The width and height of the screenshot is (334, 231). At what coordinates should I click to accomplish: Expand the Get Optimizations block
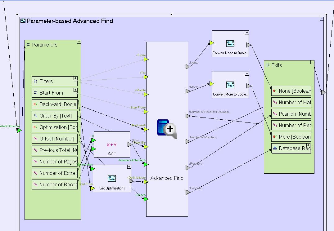(x=129, y=167)
